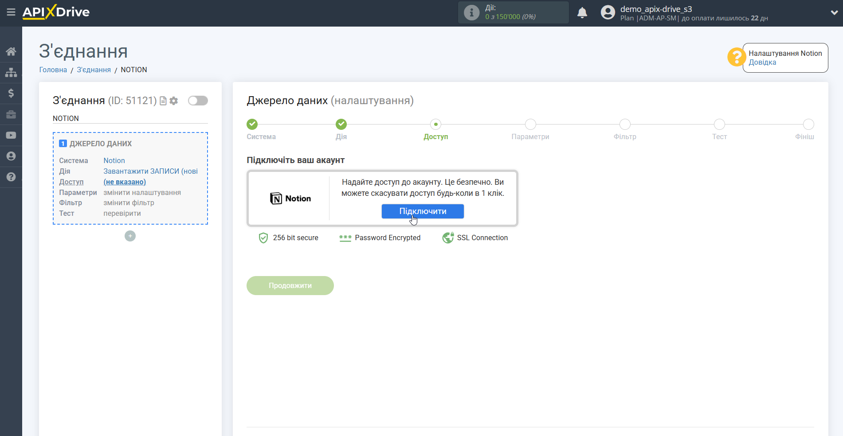This screenshot has width=843, height=436.
Task: Open the user profile sidebar icon
Action: [x=11, y=156]
